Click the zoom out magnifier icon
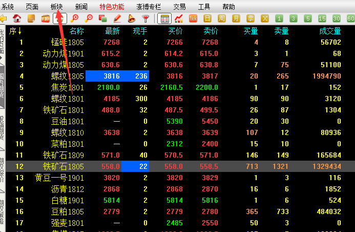This screenshot has width=355, height=232. pos(89,19)
